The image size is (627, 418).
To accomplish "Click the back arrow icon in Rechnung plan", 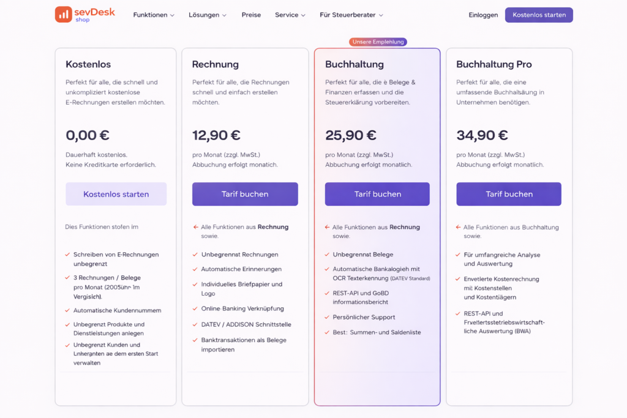I will (195, 227).
